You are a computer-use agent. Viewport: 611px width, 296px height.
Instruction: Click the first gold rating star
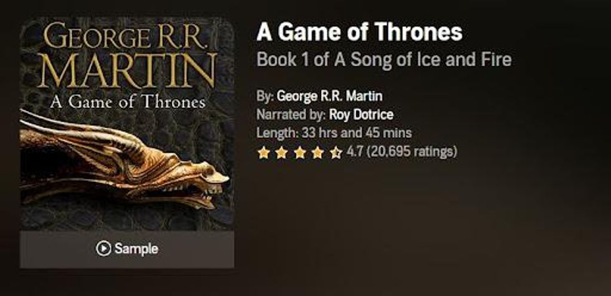click(264, 152)
